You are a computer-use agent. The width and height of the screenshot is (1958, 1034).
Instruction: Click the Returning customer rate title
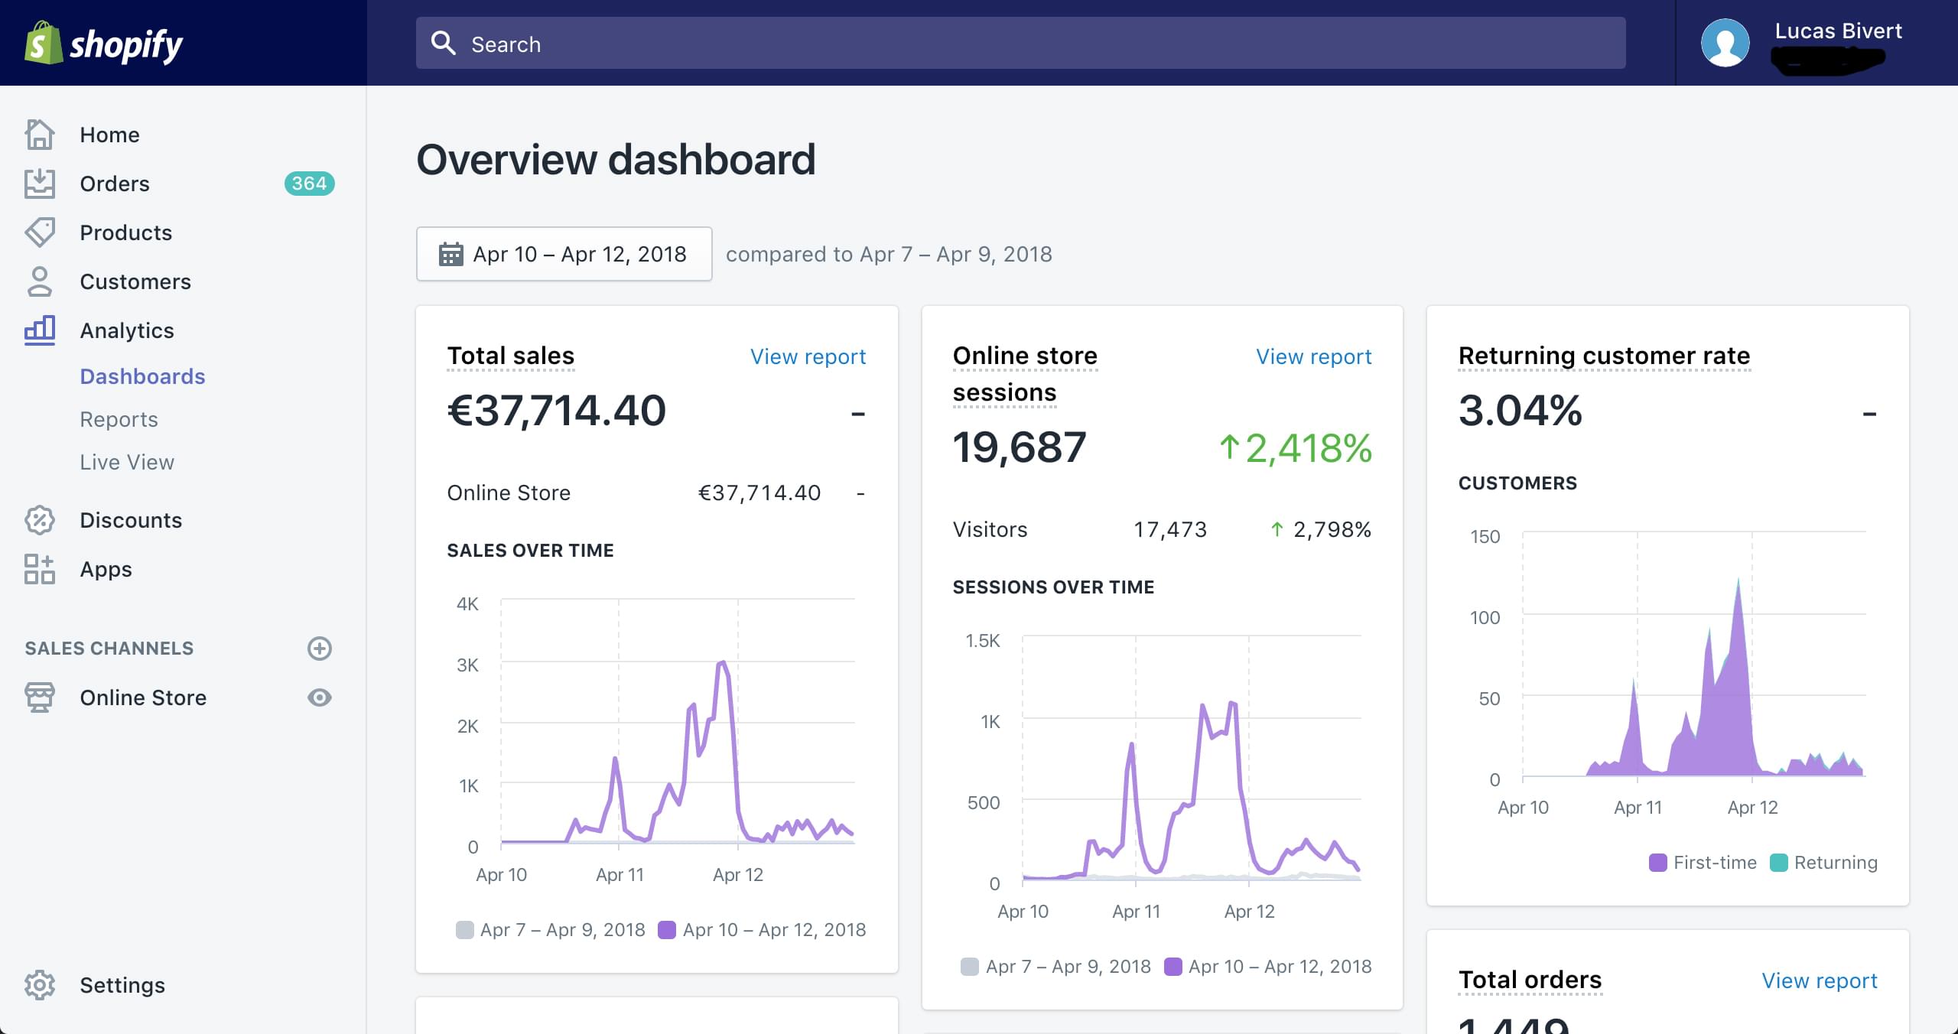pos(1604,356)
